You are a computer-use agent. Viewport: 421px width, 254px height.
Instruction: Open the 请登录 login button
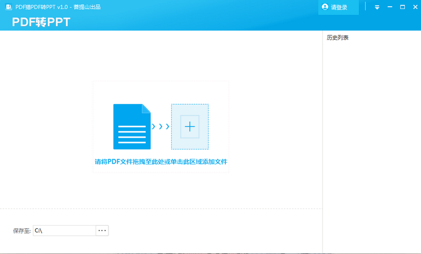tap(338, 7)
